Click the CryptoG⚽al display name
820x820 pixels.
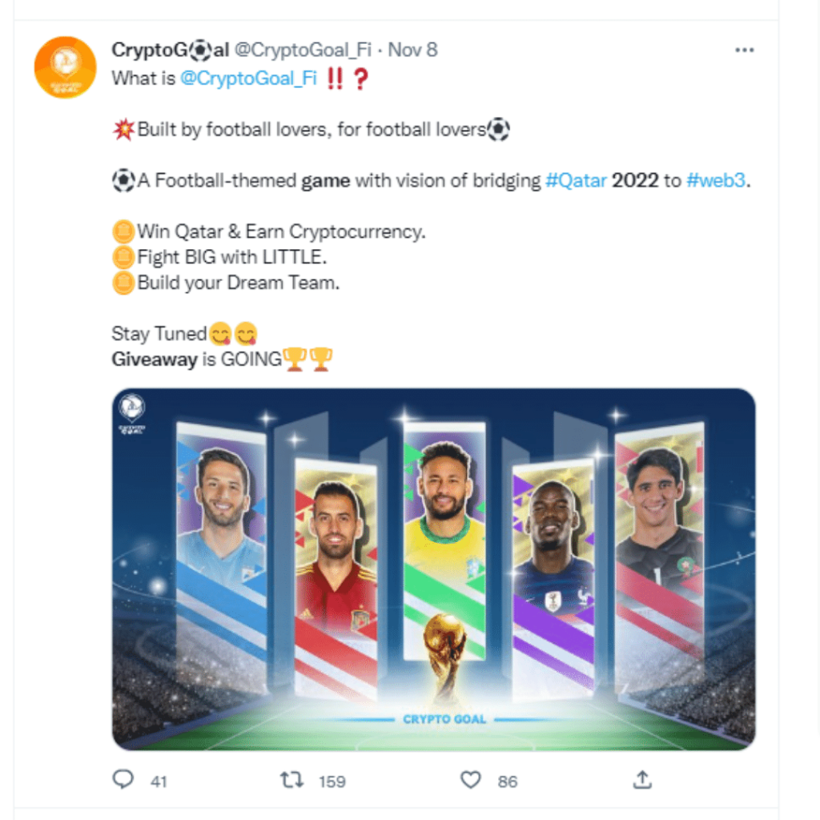(x=170, y=50)
